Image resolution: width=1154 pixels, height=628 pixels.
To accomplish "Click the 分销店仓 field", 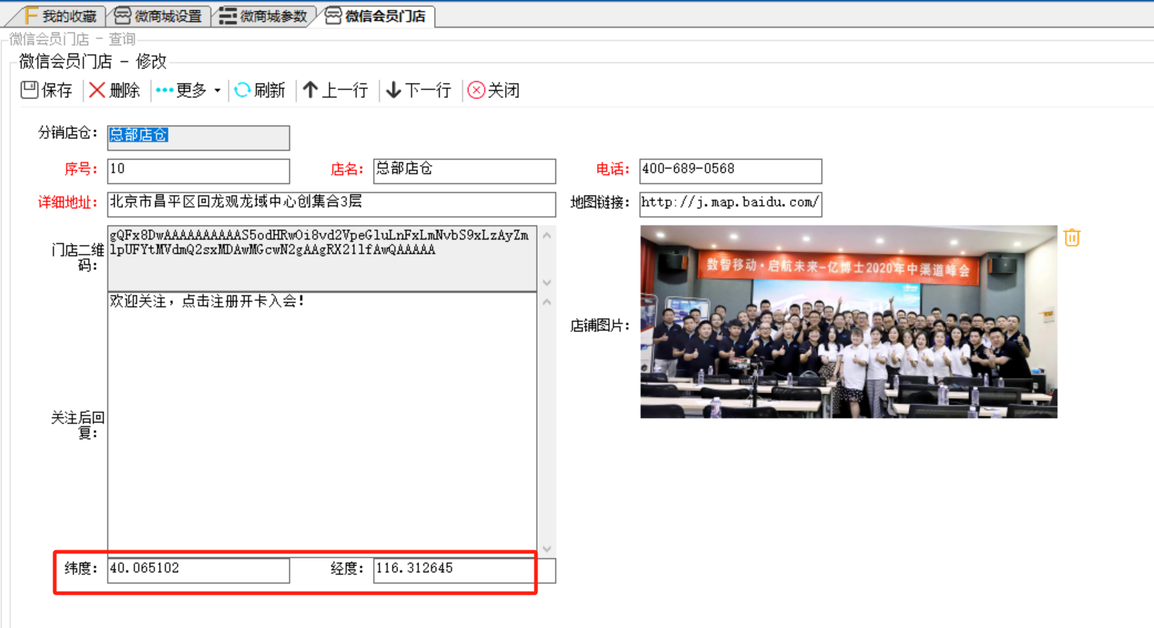I will [198, 138].
